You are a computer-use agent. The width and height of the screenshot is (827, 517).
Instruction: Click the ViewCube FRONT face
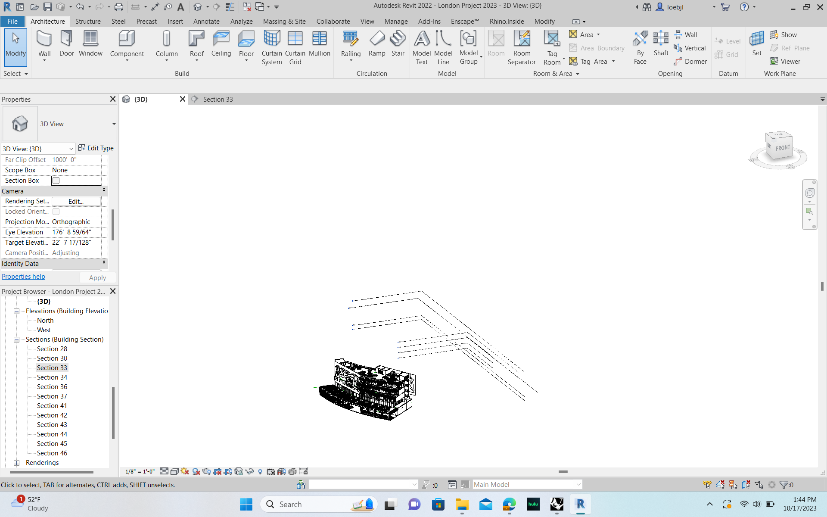(783, 148)
